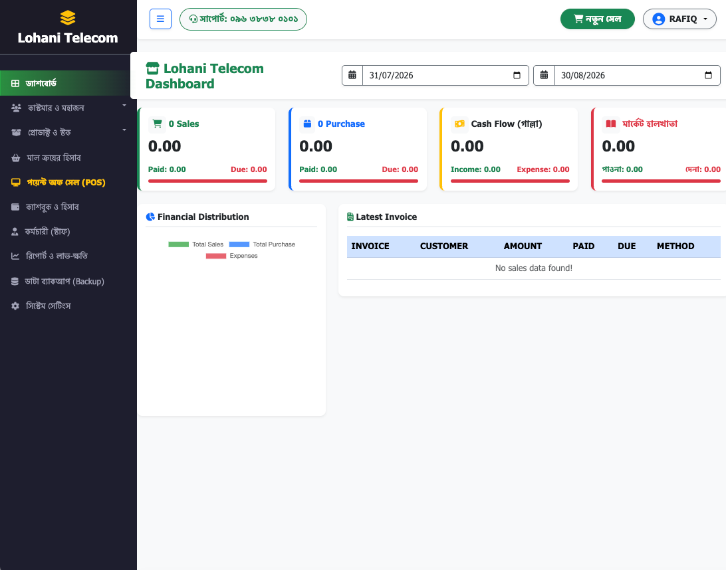Open the RAFIQ user dropdown caret
726x570 pixels.
pos(705,19)
